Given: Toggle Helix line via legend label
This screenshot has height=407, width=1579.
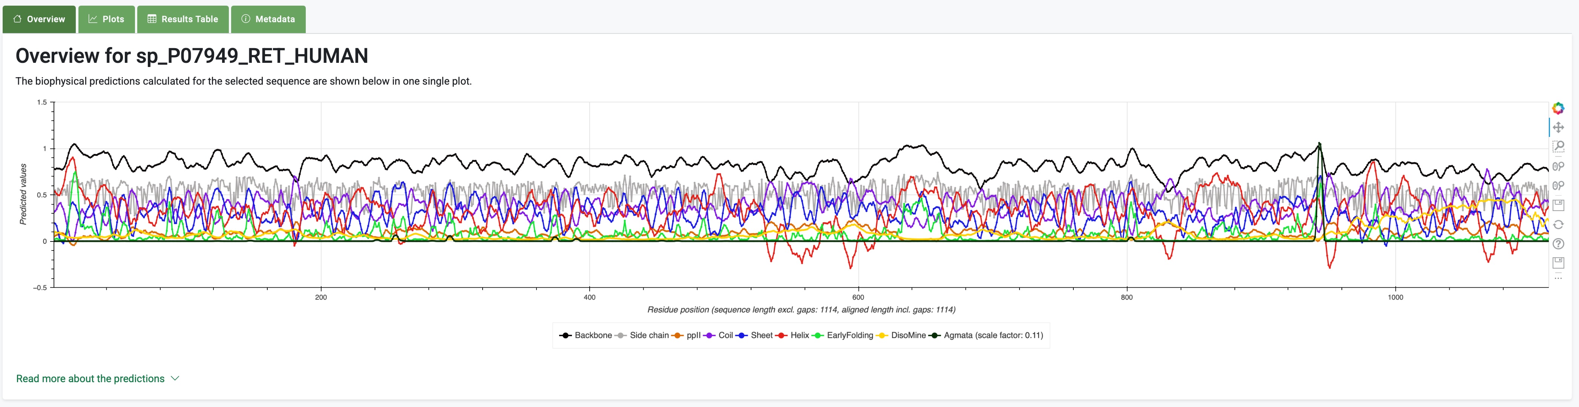Looking at the screenshot, I should (799, 335).
